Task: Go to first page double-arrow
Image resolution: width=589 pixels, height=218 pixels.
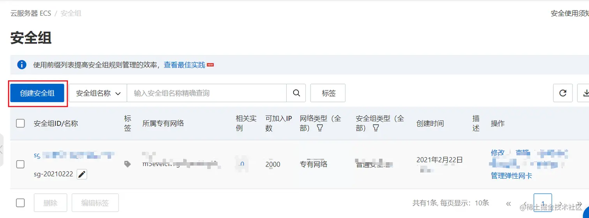Action: (x=508, y=203)
